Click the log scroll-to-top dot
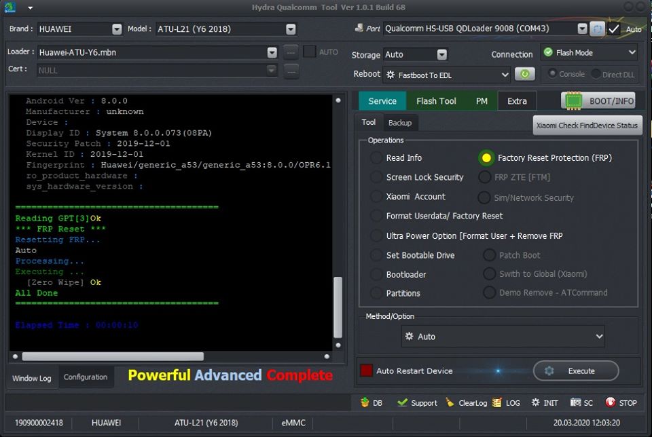Screen dimensions: 652x437 pyautogui.click(x=338, y=100)
